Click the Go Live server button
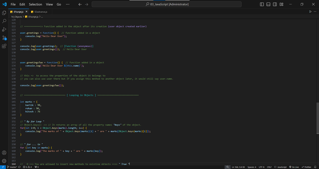Screen dimensions: 319x169 point(294,167)
